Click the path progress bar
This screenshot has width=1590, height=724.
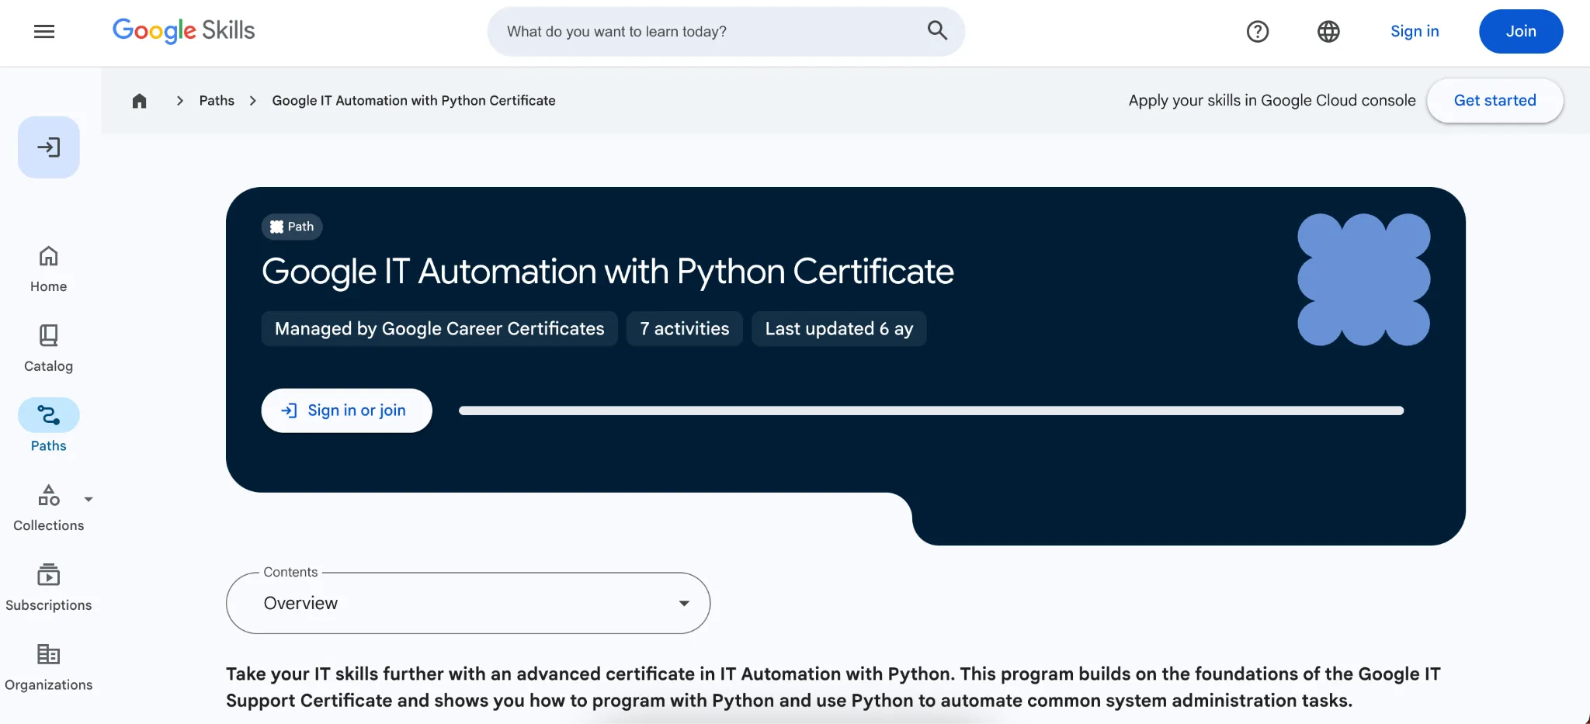[x=931, y=410]
